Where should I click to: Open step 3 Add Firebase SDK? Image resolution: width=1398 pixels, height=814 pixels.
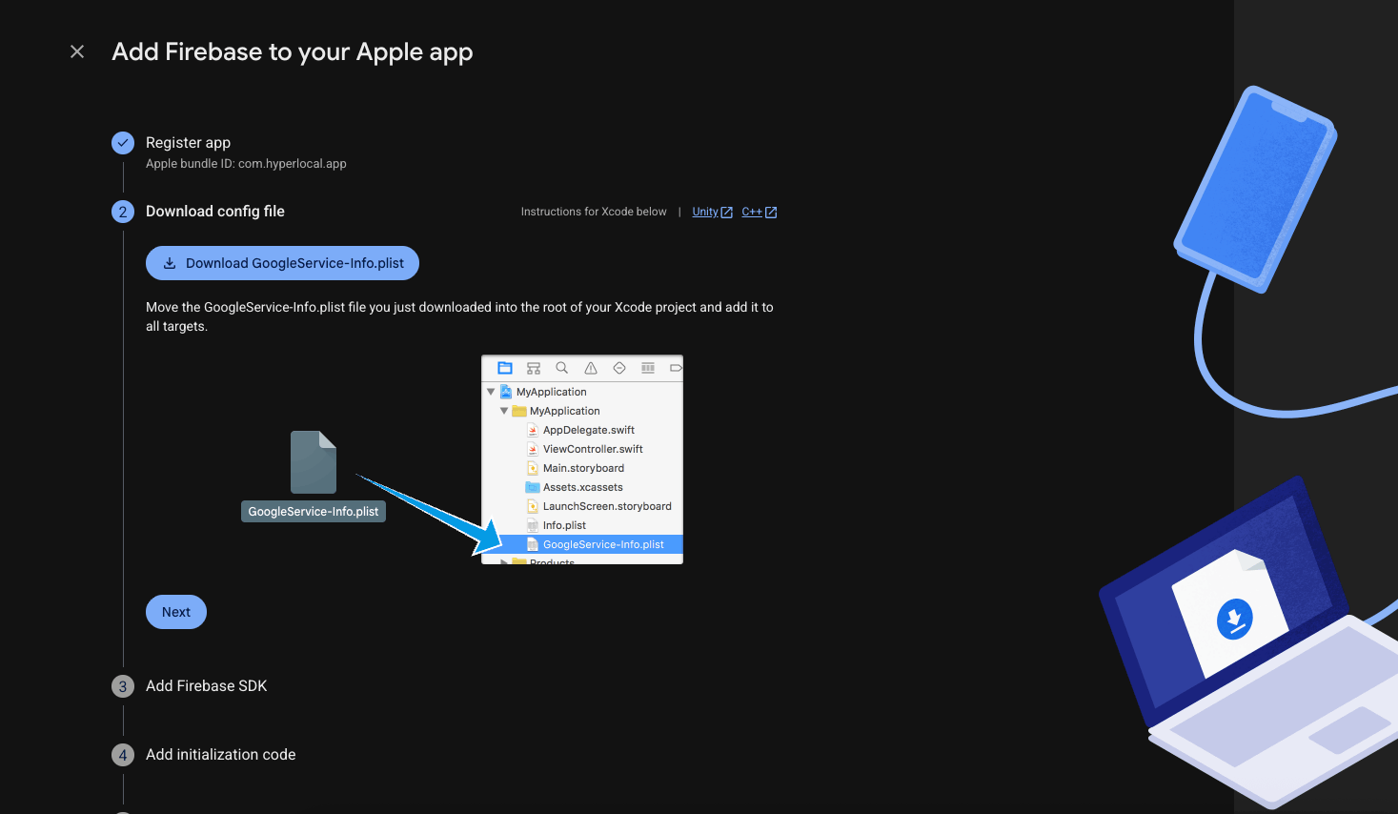(x=206, y=685)
